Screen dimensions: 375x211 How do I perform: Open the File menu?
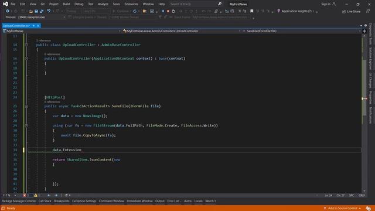click(x=13, y=4)
